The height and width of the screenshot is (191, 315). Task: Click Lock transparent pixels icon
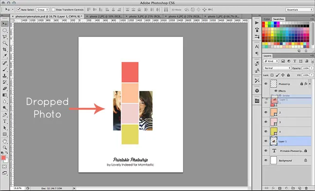click(272, 75)
